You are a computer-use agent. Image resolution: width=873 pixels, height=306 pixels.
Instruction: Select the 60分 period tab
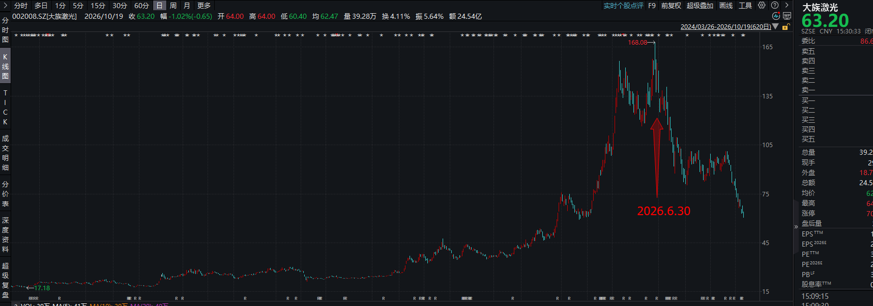[x=141, y=6]
